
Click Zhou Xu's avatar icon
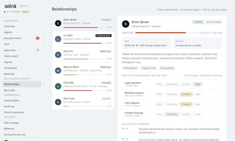tap(58, 55)
